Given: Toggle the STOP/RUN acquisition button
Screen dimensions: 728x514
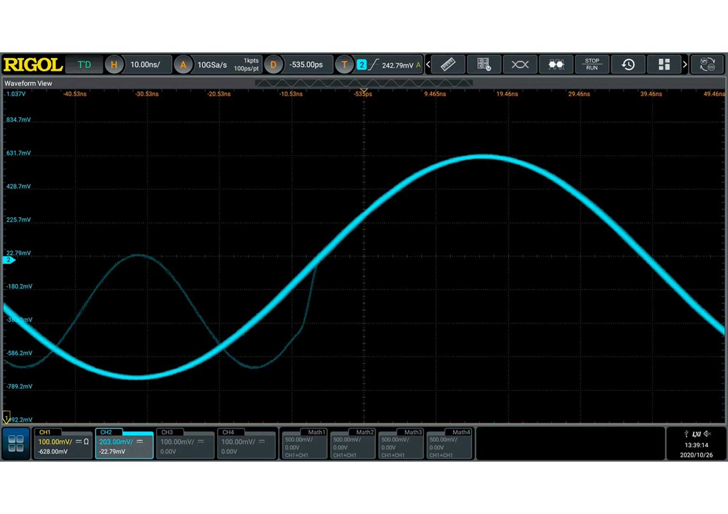Looking at the screenshot, I should point(592,64).
